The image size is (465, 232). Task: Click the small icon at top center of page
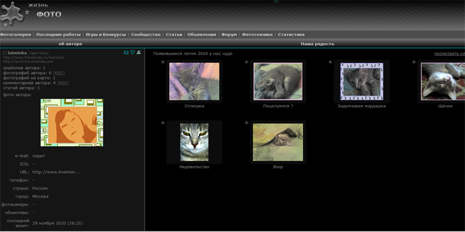click(x=276, y=2)
